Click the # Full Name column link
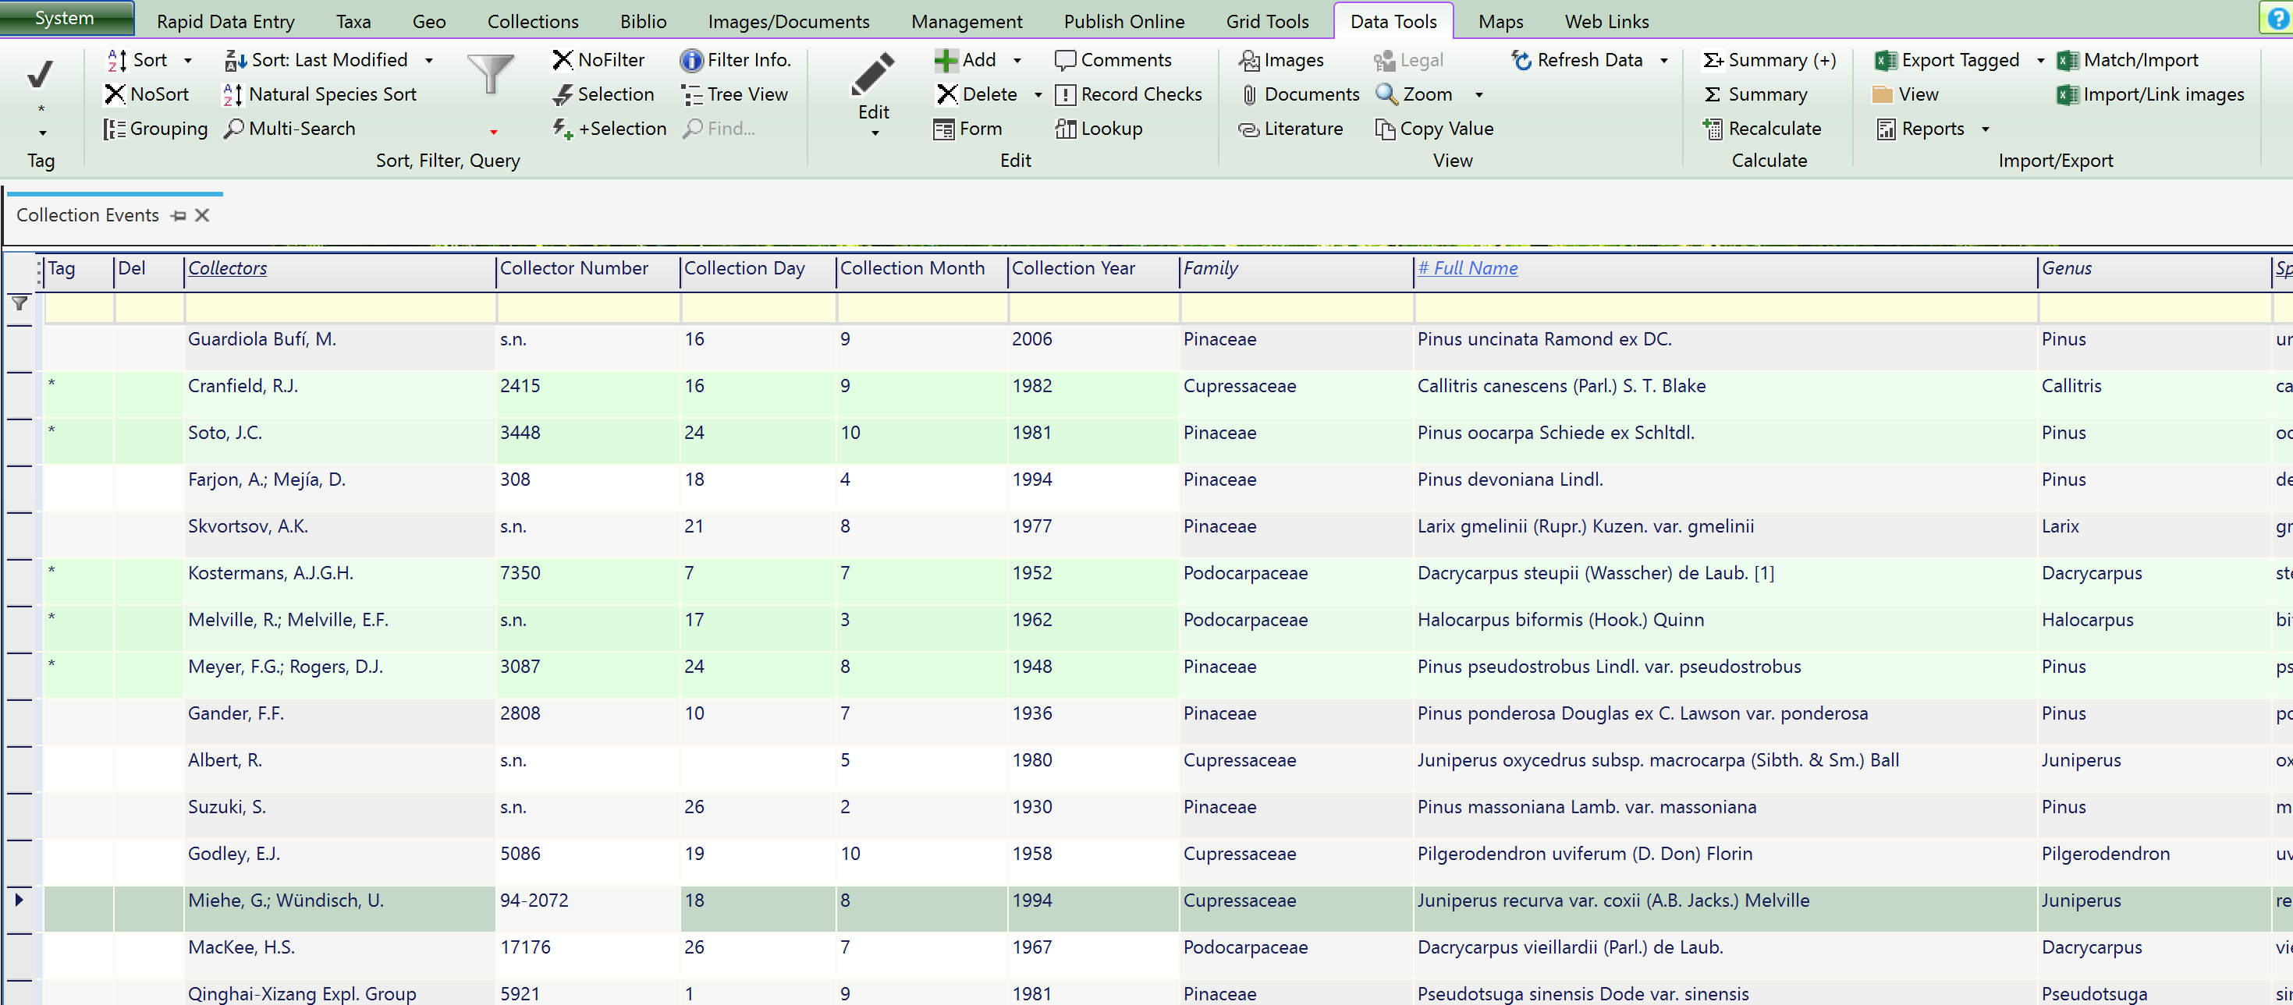The image size is (2293, 1005). [x=1467, y=268]
